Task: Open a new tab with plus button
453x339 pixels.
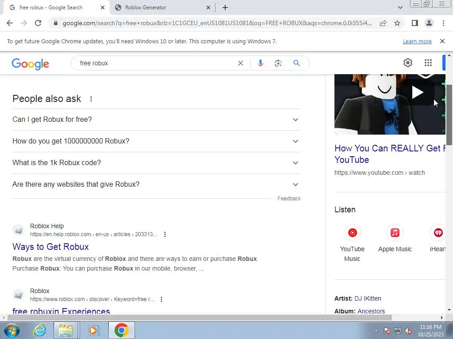Action: click(x=225, y=8)
